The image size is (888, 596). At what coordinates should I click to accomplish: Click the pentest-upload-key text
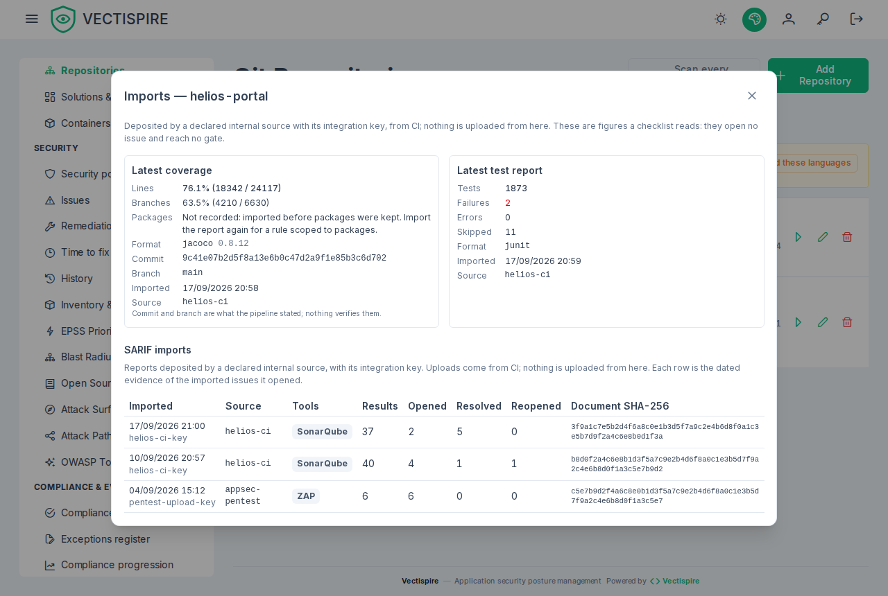172,502
